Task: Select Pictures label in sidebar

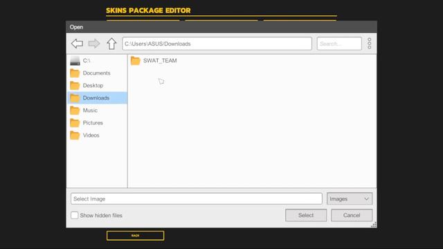Action: 93,123
